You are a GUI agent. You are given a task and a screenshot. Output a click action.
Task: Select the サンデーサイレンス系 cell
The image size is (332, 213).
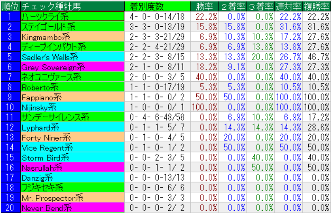(72, 117)
